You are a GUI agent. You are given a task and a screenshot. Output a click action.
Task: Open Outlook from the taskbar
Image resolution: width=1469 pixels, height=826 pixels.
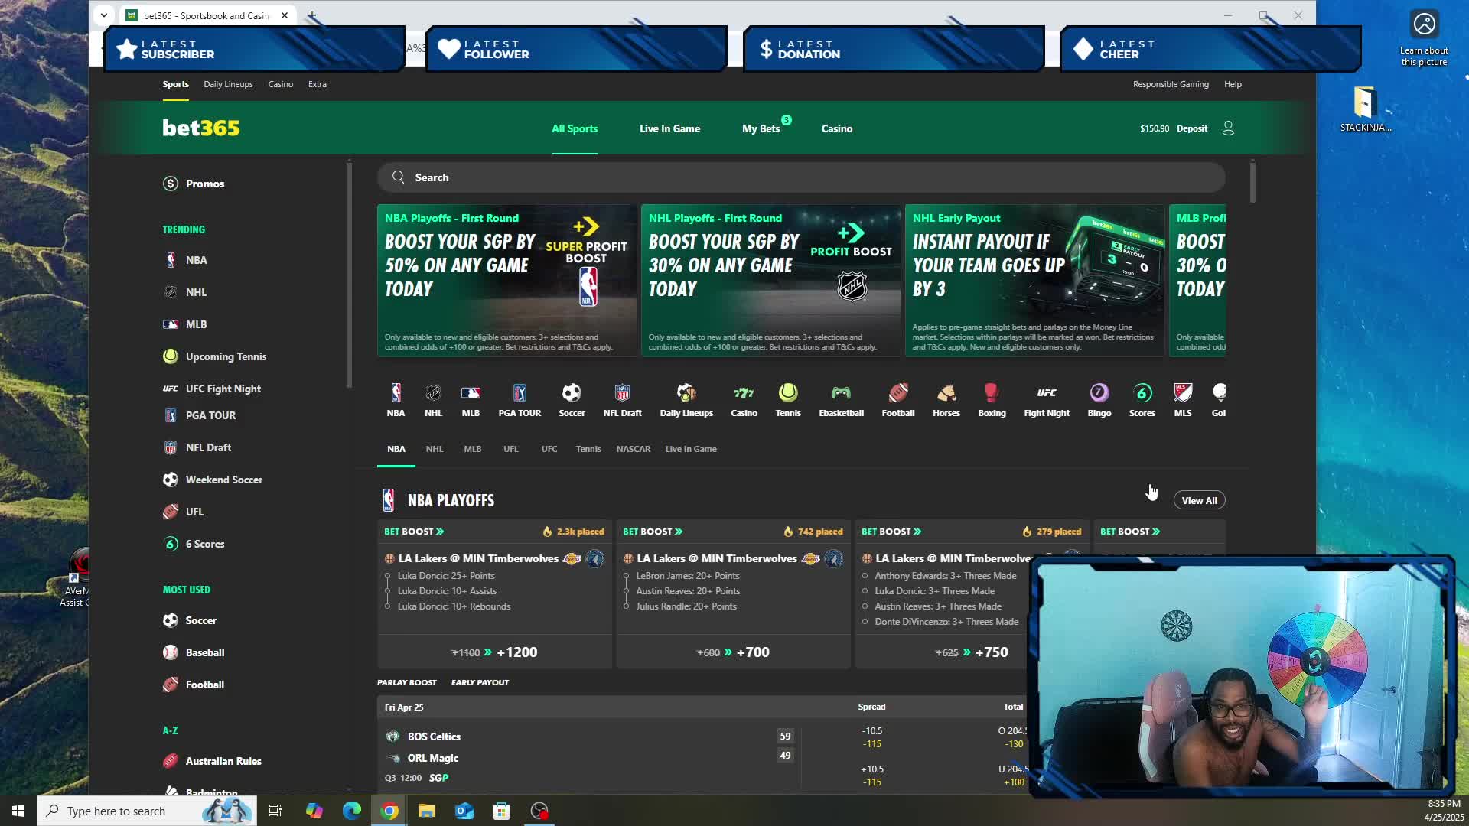464,811
